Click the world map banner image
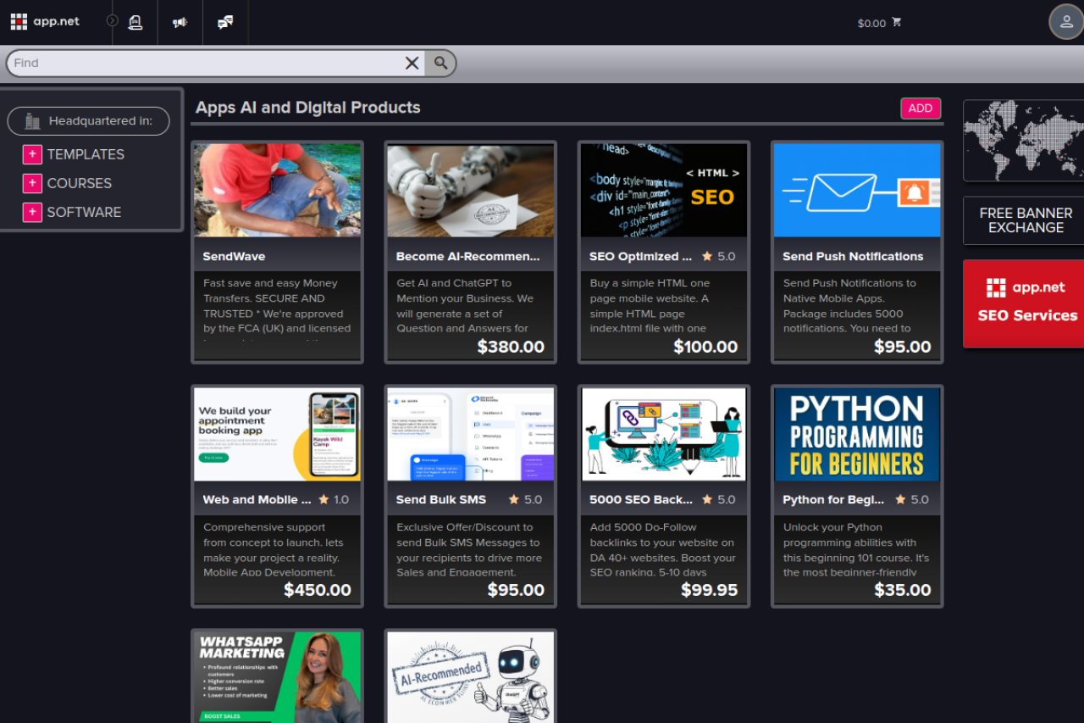 coord(1025,141)
